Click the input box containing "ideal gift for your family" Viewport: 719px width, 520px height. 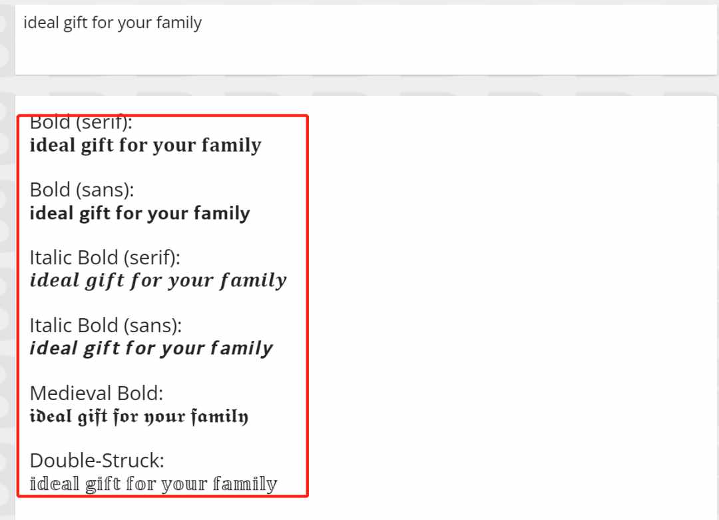365,40
